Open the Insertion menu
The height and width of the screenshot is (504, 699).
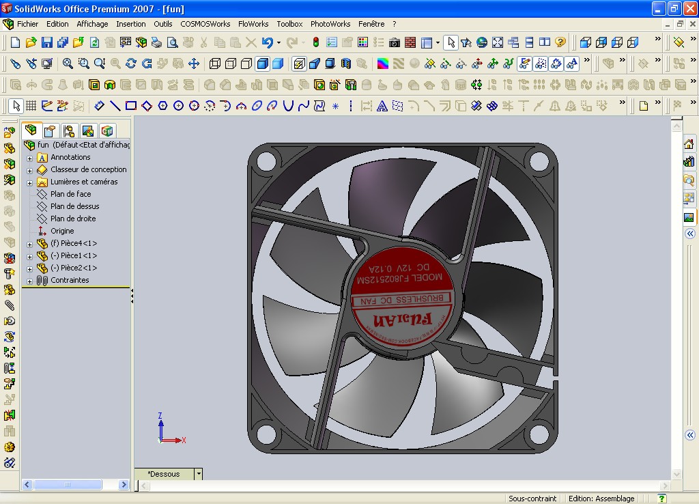click(130, 24)
